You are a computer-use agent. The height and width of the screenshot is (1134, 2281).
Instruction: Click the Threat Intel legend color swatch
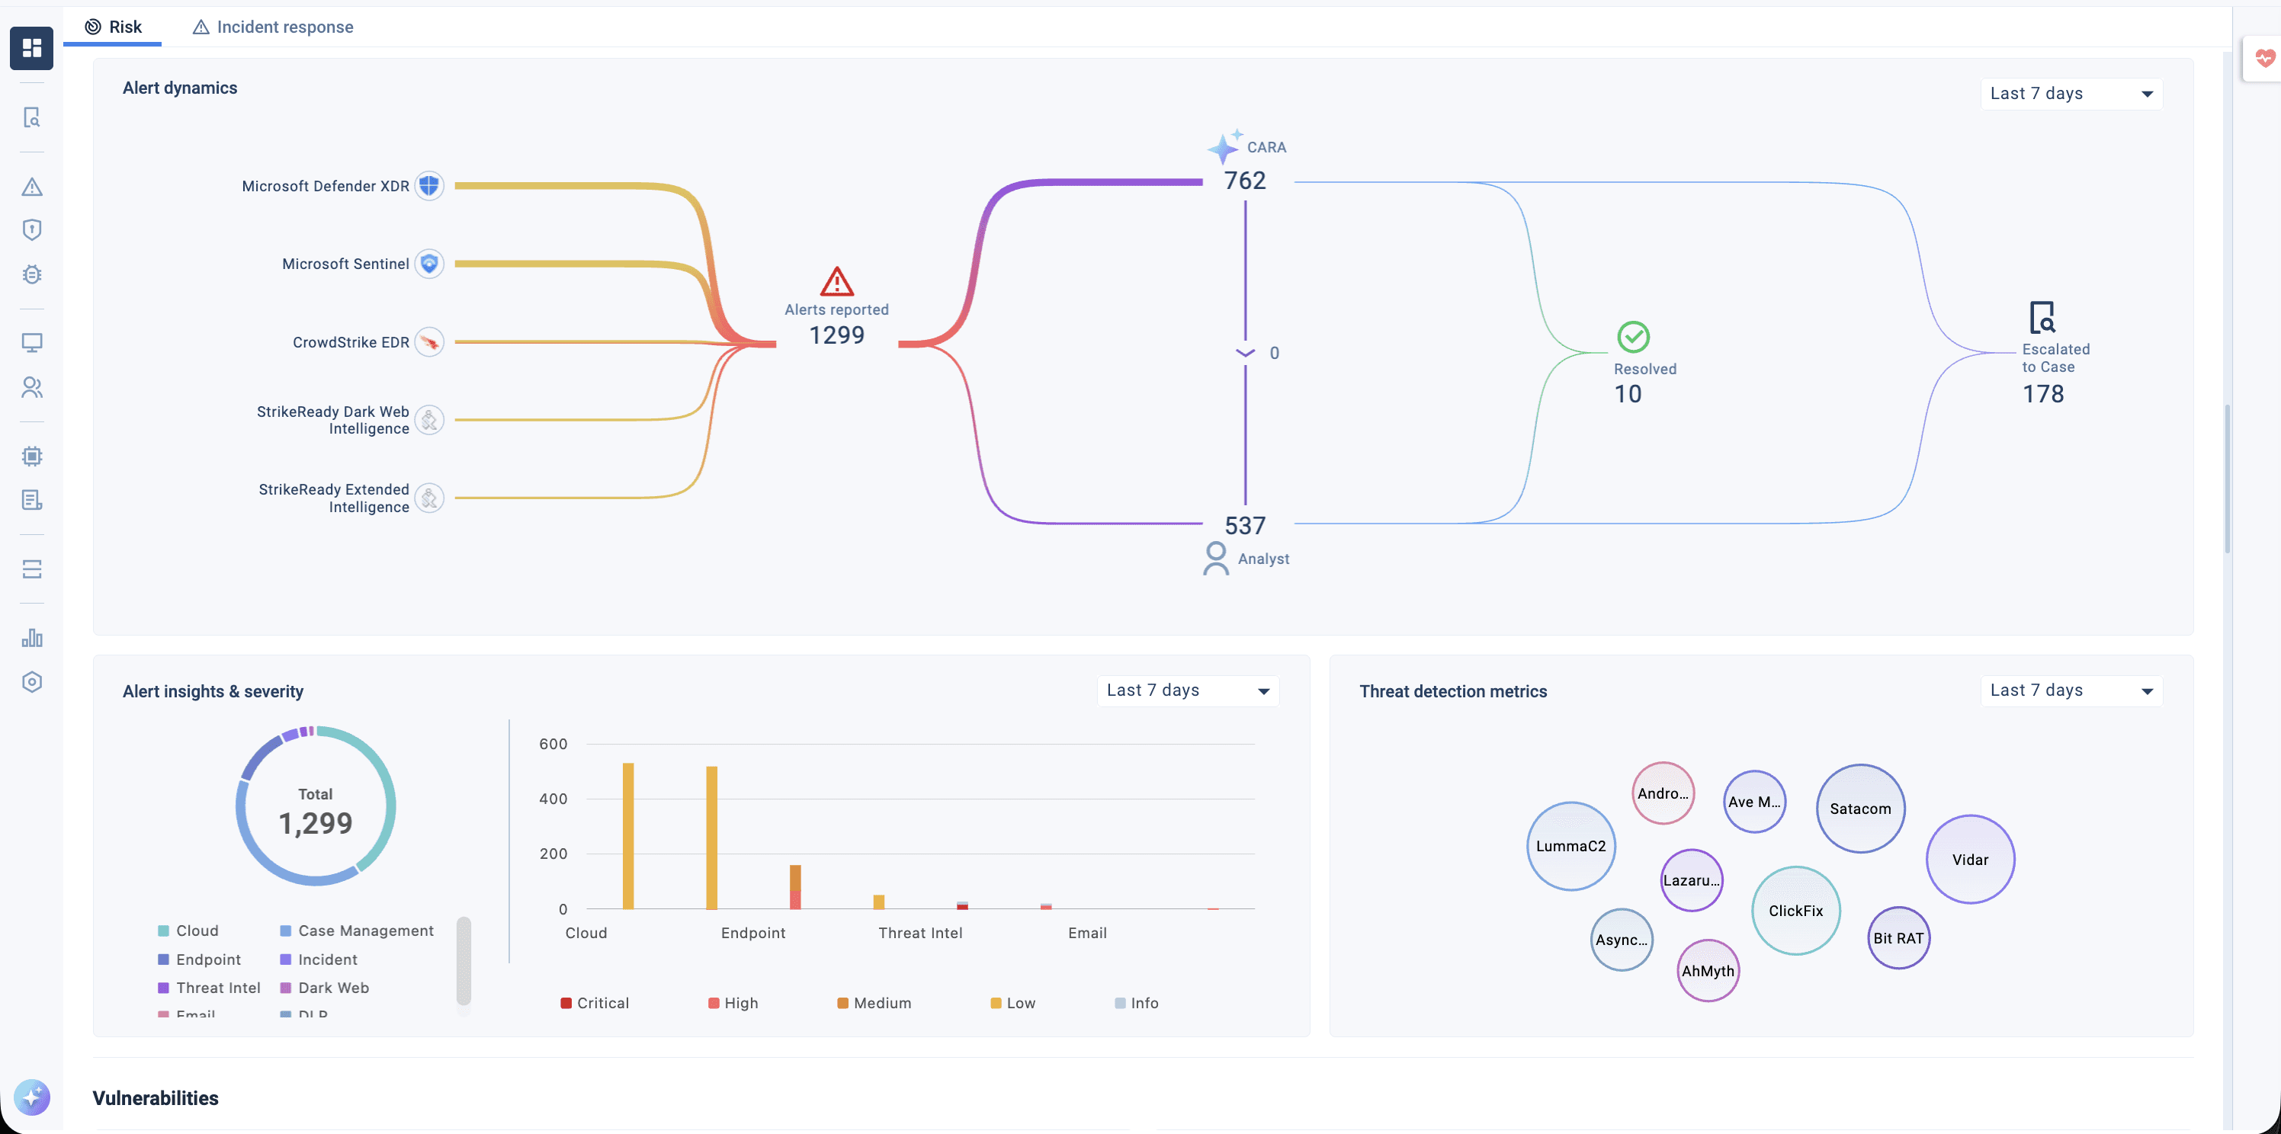click(163, 988)
